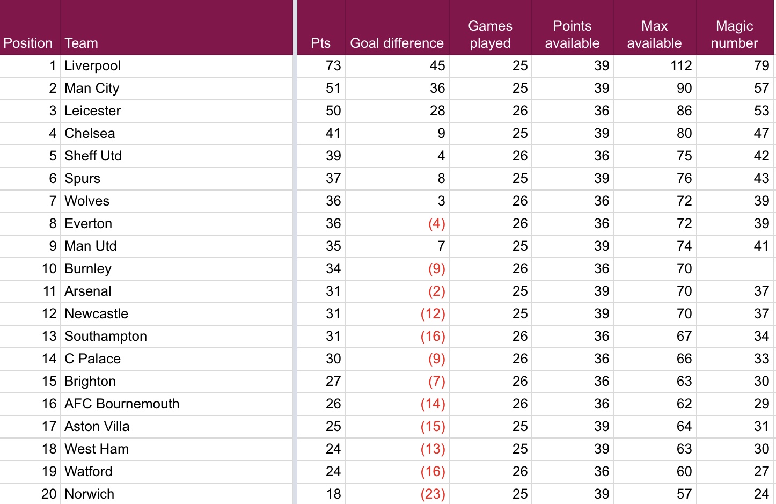Click Liverpool's 73 points cell

click(x=321, y=66)
